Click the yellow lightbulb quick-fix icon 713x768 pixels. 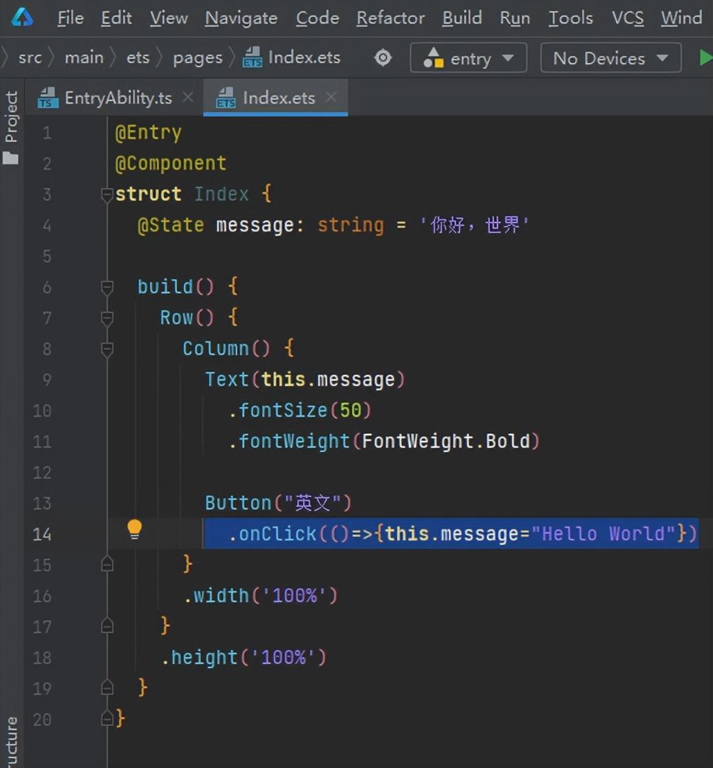(x=135, y=529)
